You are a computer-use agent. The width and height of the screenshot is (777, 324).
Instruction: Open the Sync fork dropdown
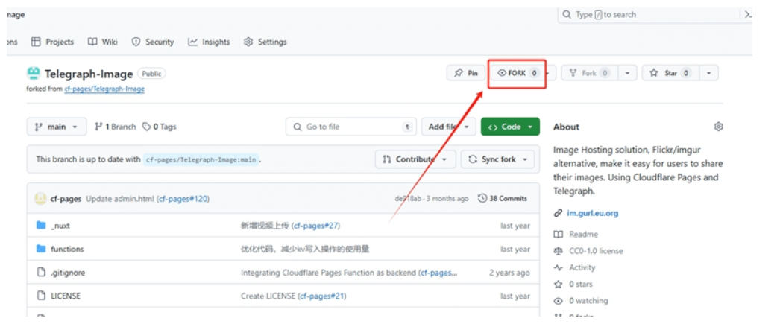pyautogui.click(x=498, y=159)
